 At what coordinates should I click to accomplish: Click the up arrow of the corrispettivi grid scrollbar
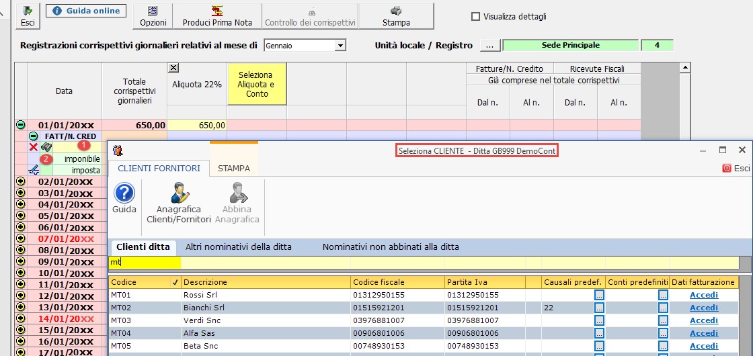coord(685,66)
